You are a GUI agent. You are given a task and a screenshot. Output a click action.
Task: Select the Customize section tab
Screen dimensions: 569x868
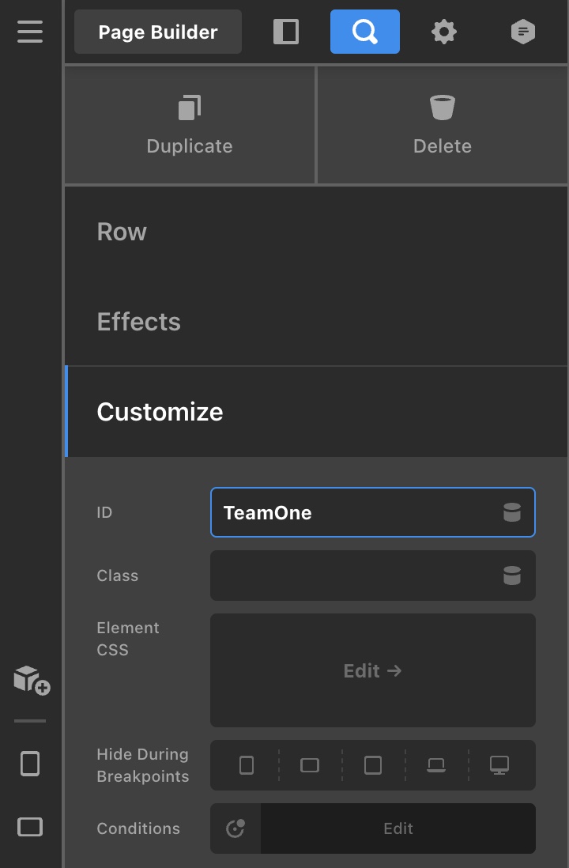160,412
